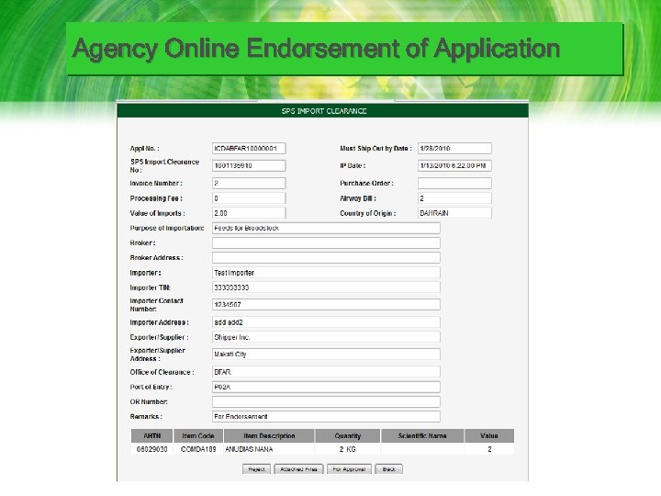Viewport: 661px width, 496px height.
Task: Focus the Office of Clearance field
Action: pos(326,372)
